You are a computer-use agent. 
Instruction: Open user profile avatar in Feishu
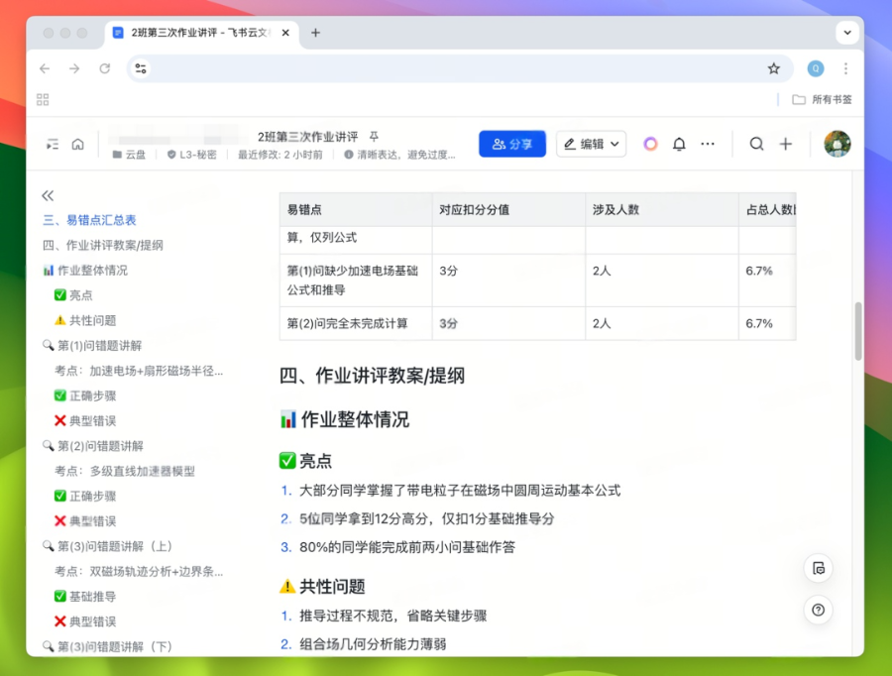tap(837, 144)
